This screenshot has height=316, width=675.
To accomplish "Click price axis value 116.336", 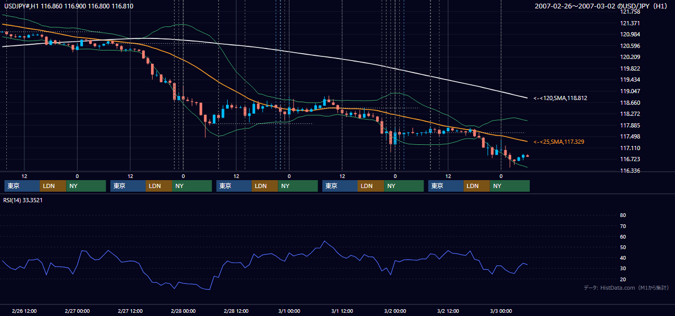I will pos(630,171).
